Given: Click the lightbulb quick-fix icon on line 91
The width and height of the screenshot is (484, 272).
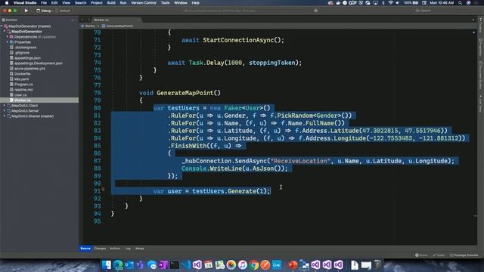Looking at the screenshot, I should [x=103, y=190].
